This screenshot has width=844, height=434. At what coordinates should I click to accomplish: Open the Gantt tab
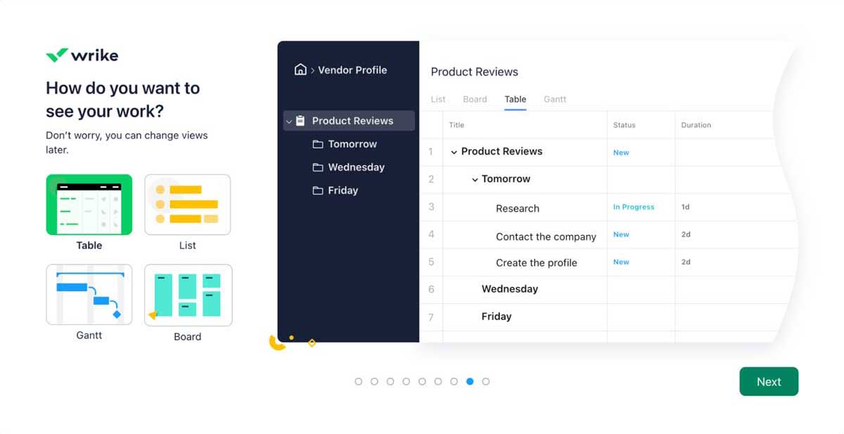pos(554,99)
